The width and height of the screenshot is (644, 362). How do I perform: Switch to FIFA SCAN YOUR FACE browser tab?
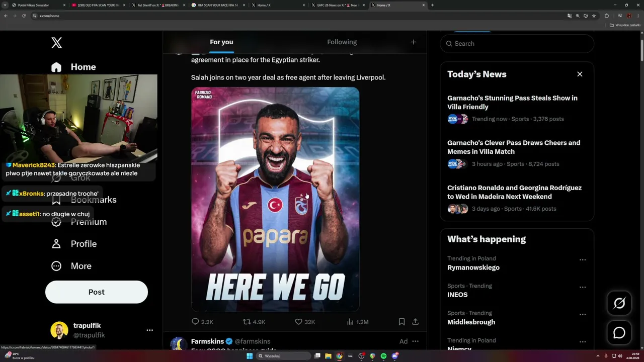coord(219,5)
